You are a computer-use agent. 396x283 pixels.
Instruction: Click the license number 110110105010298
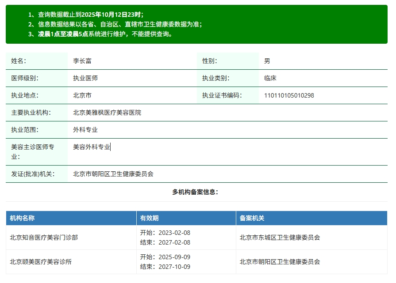[289, 95]
